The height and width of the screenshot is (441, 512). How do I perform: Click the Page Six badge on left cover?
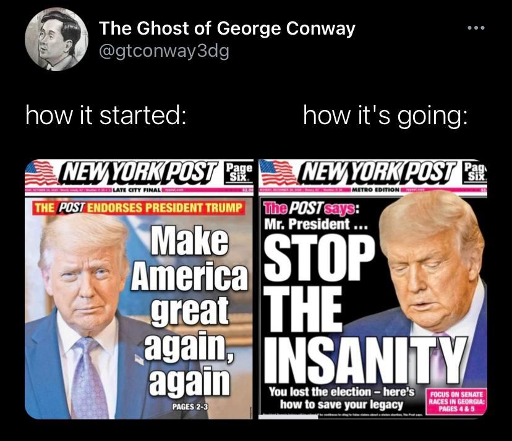[x=239, y=173]
